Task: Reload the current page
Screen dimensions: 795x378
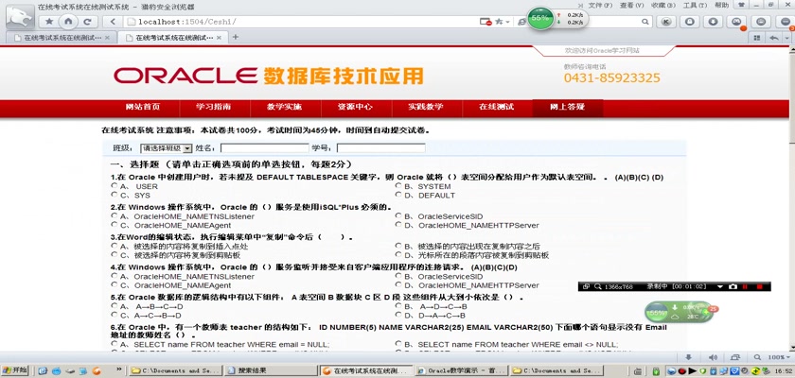Action: click(x=87, y=22)
